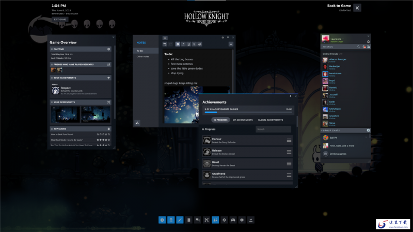Pin the Notes window
The image size is (413, 232).
(x=228, y=37)
